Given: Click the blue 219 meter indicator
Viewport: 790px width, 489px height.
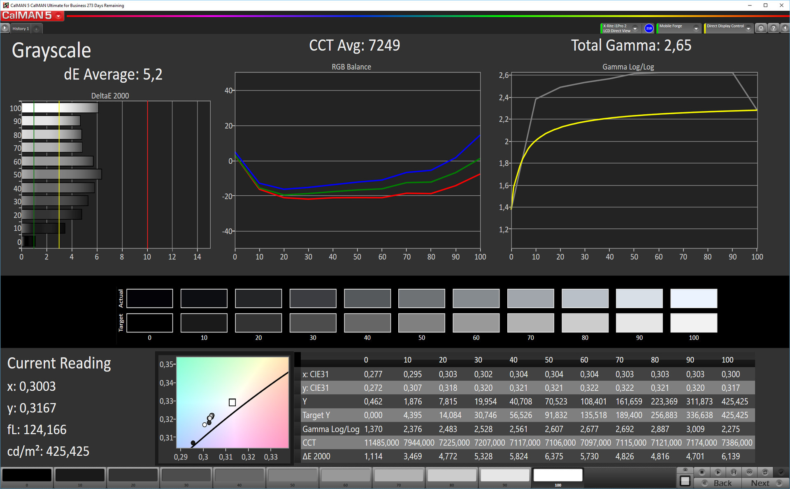Looking at the screenshot, I should (x=649, y=28).
